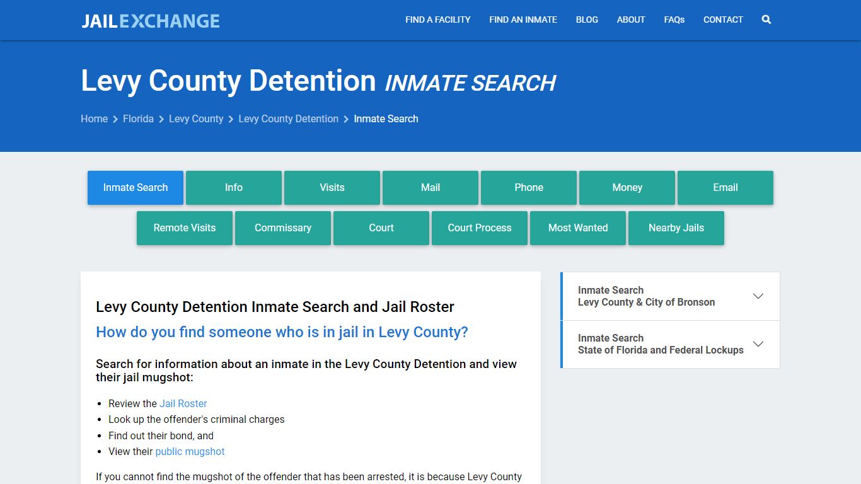
Task: Switch to the Info tab
Action: point(234,187)
